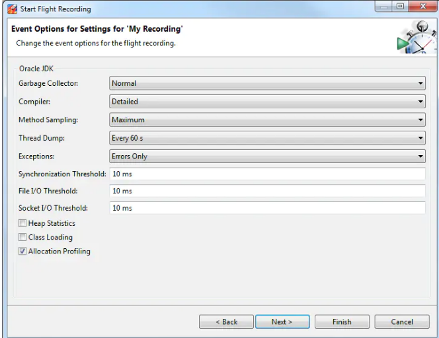Viewport: 439px width, 338px height.
Task: Click the Allocation Profiling label text
Action: [x=60, y=251]
